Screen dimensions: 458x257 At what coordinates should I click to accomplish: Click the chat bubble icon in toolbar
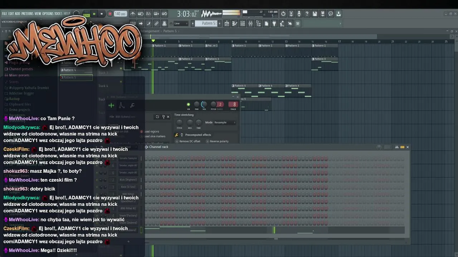click(331, 14)
